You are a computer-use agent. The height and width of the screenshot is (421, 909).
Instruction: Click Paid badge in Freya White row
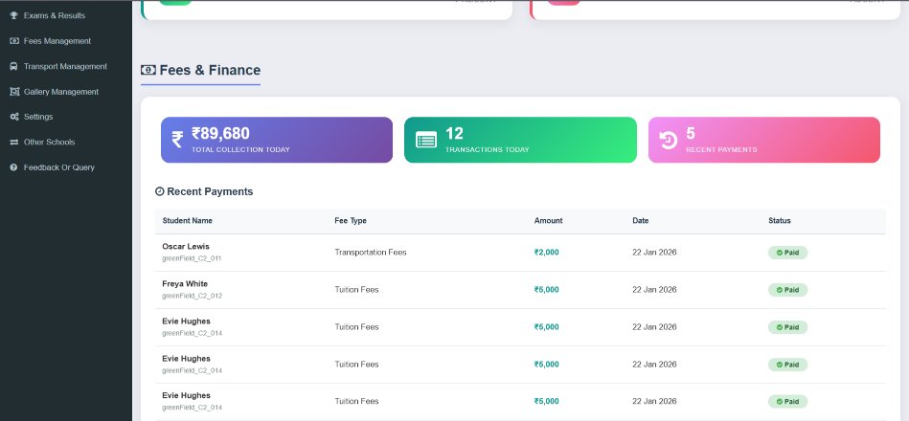click(x=788, y=290)
